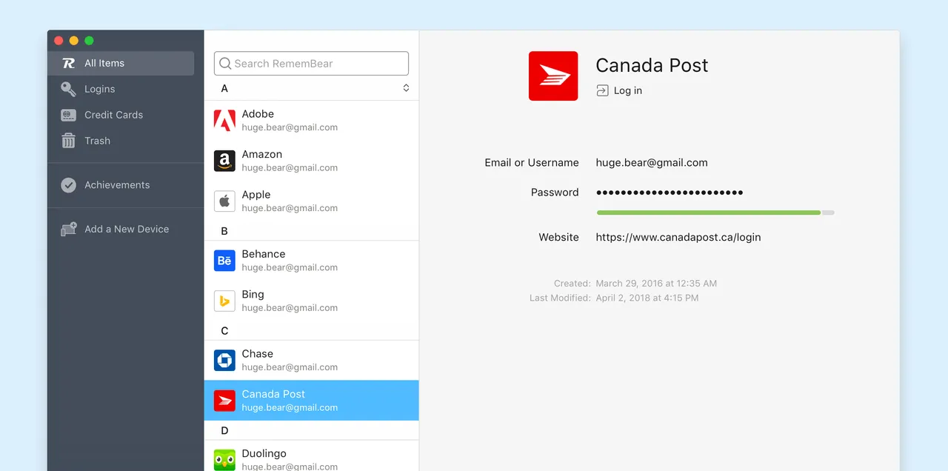Click the section D header
948x471 pixels.
(x=224, y=431)
